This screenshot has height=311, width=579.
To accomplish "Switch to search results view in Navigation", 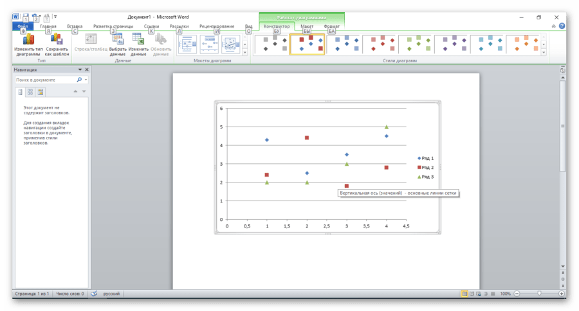I will click(40, 93).
